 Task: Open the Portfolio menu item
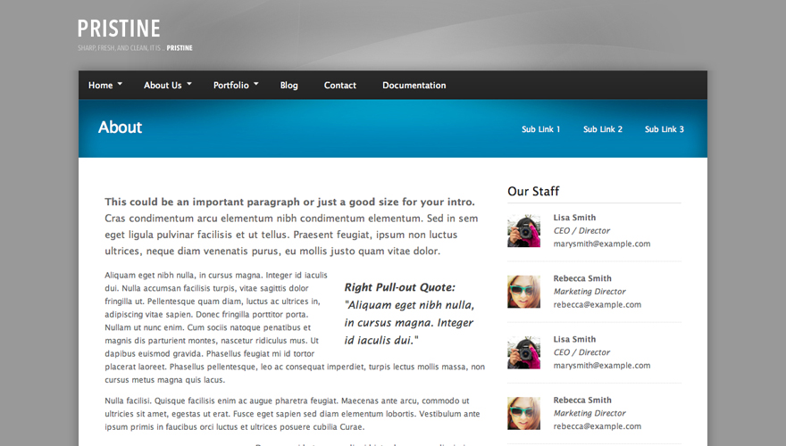click(x=231, y=86)
